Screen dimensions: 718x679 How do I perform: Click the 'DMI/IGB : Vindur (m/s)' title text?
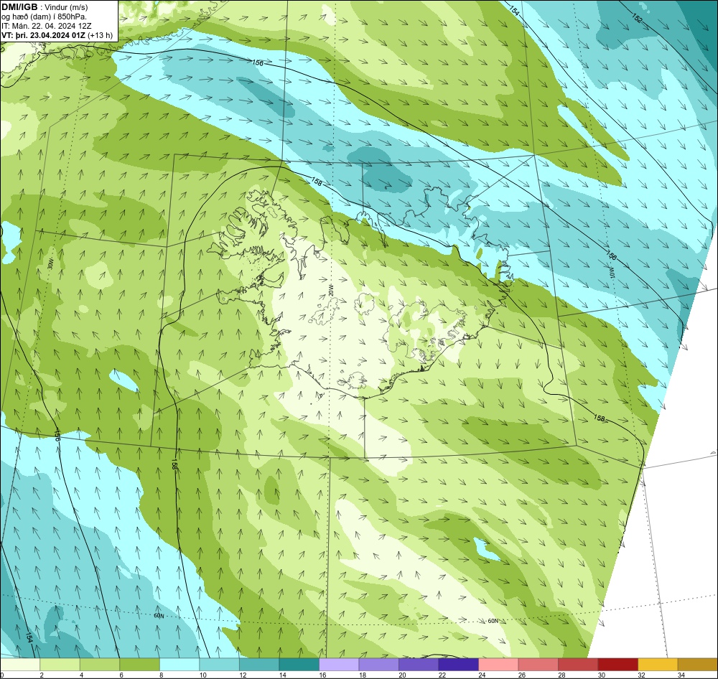point(45,7)
